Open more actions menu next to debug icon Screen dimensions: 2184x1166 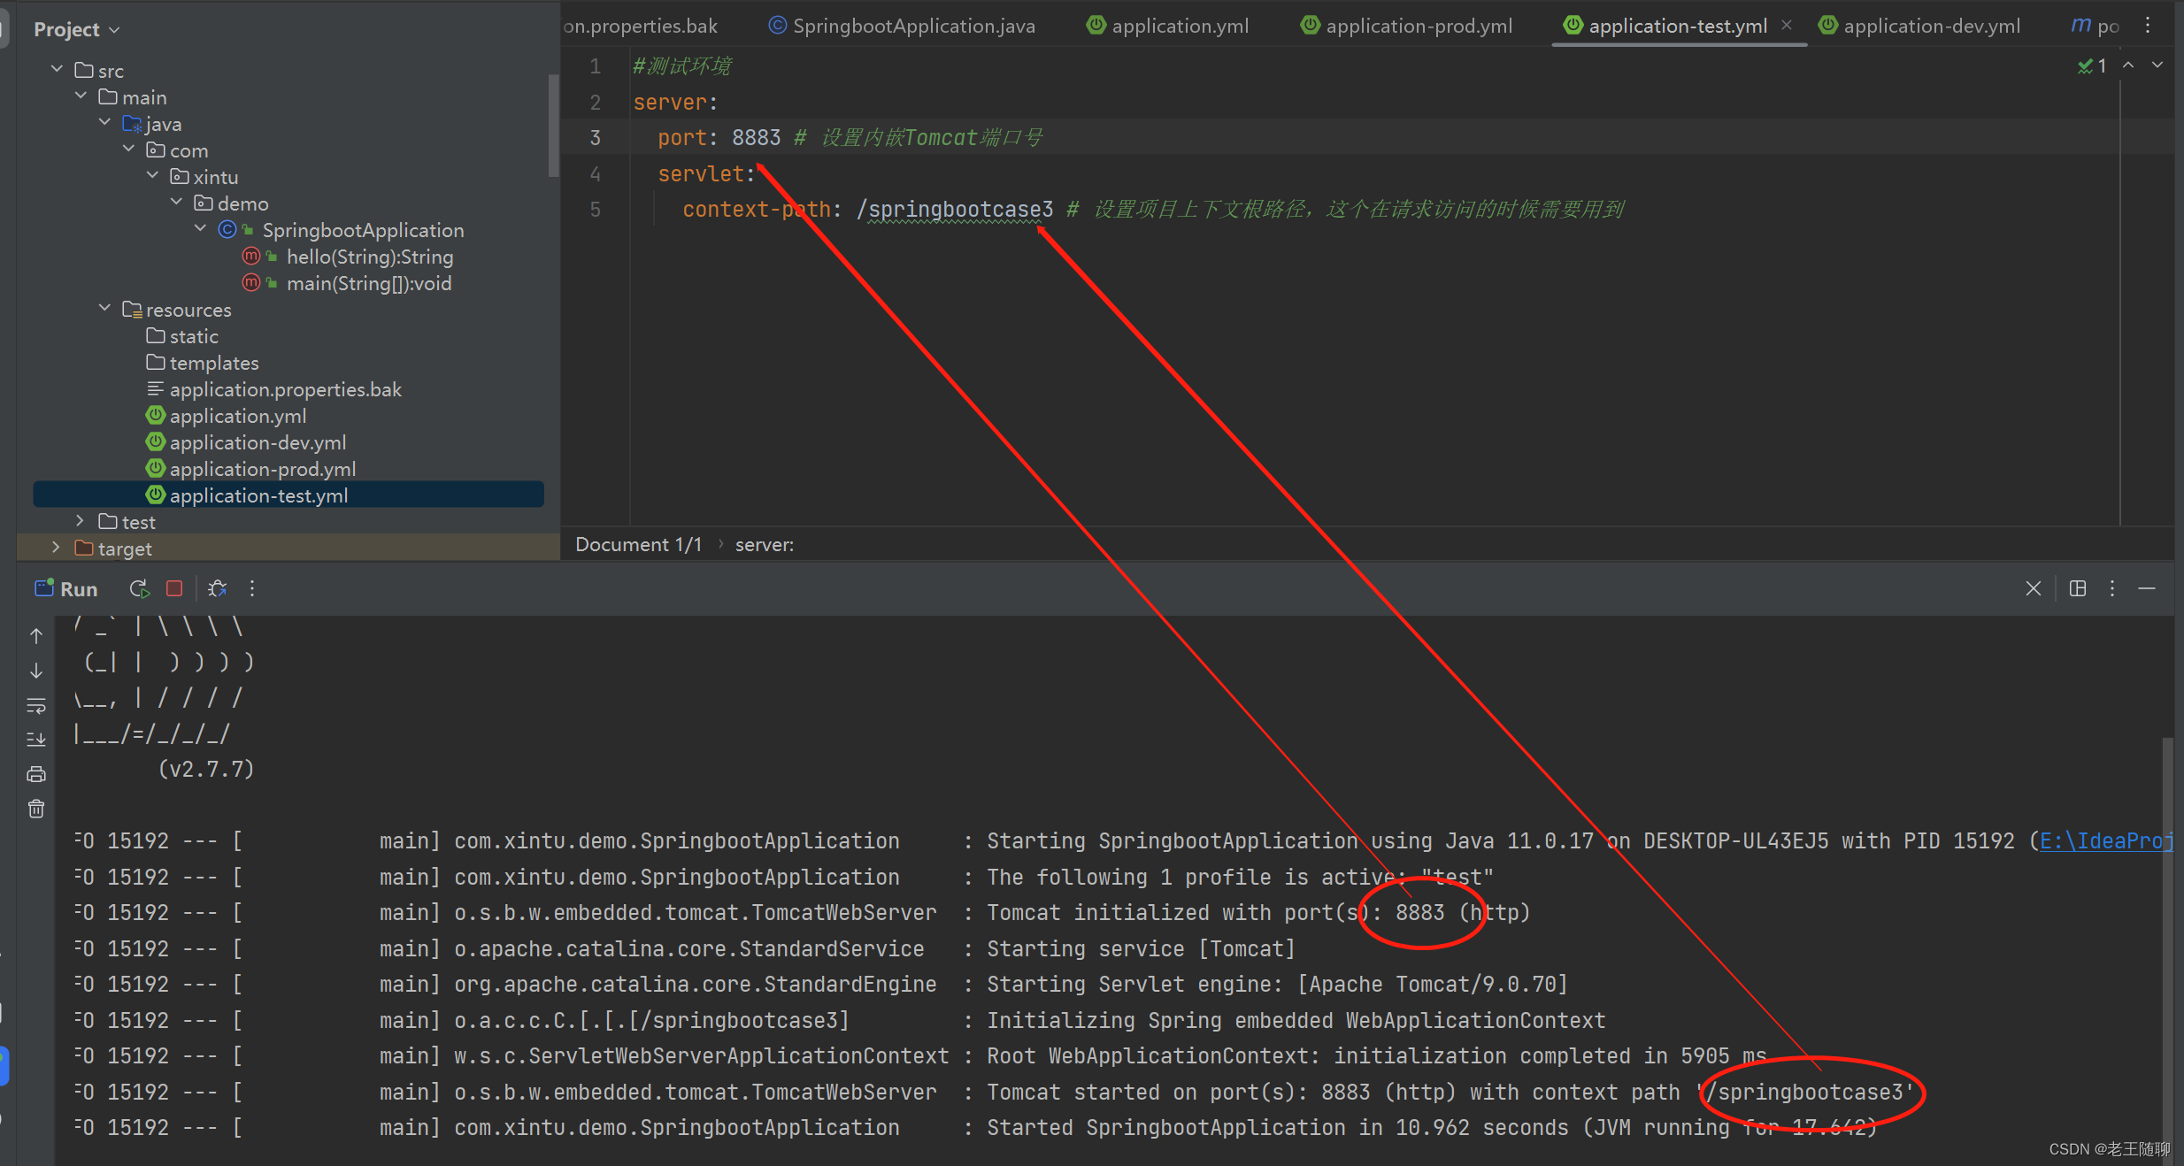tap(252, 588)
